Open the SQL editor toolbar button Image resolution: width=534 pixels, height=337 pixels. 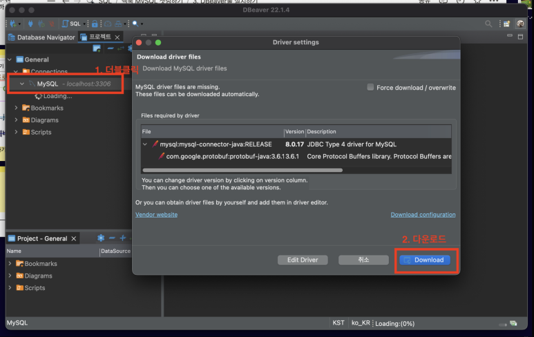click(x=71, y=23)
